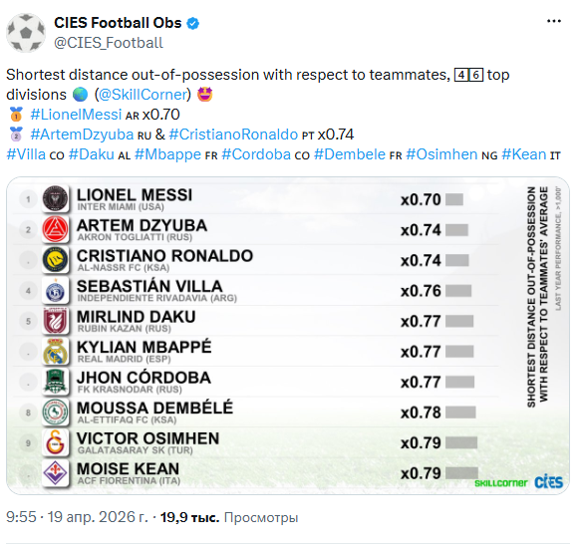Click the Real Madrid crest icon

point(55,351)
